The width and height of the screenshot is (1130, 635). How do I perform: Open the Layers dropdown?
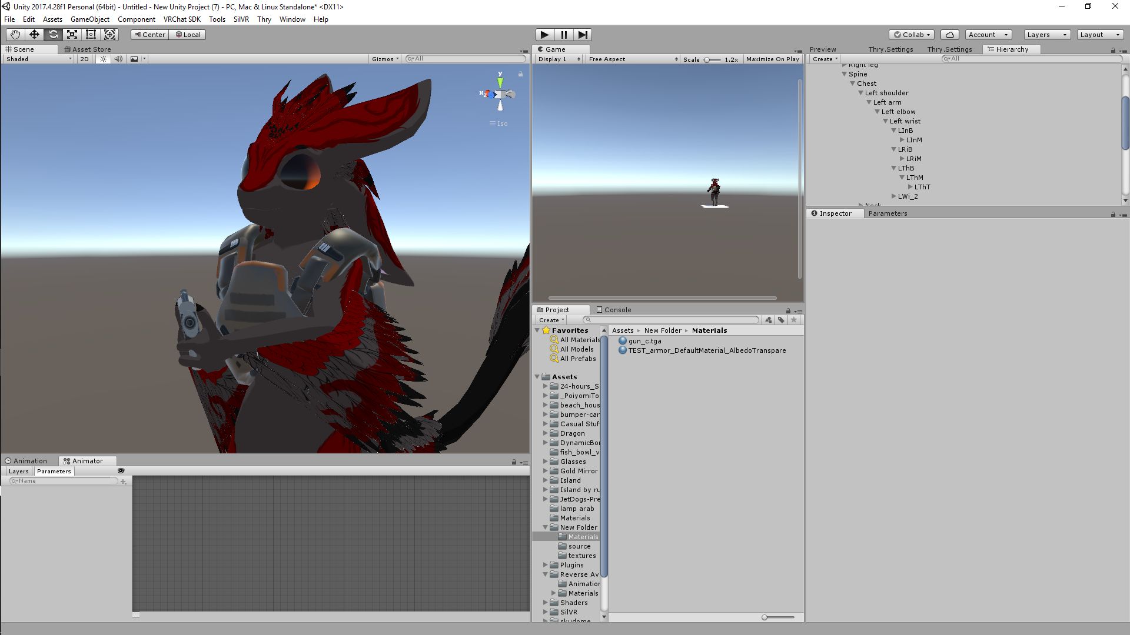[x=1047, y=35]
